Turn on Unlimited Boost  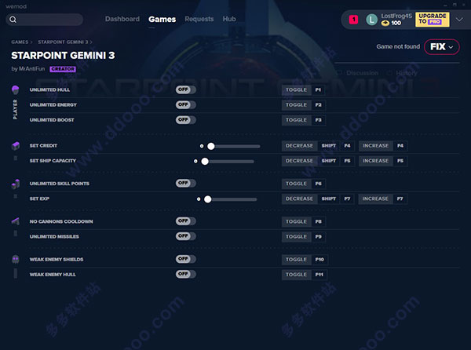point(185,119)
